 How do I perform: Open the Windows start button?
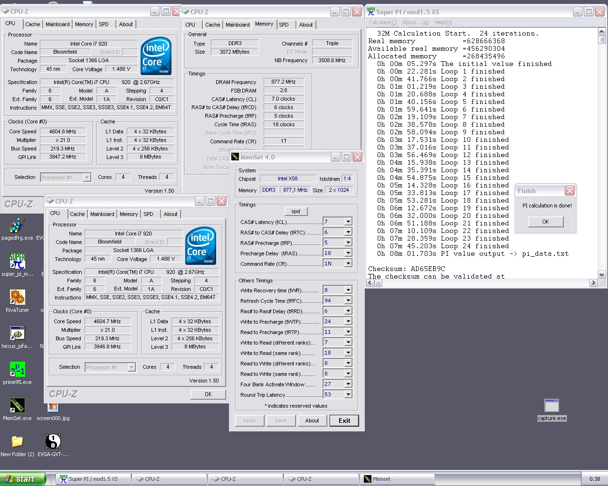point(22,479)
